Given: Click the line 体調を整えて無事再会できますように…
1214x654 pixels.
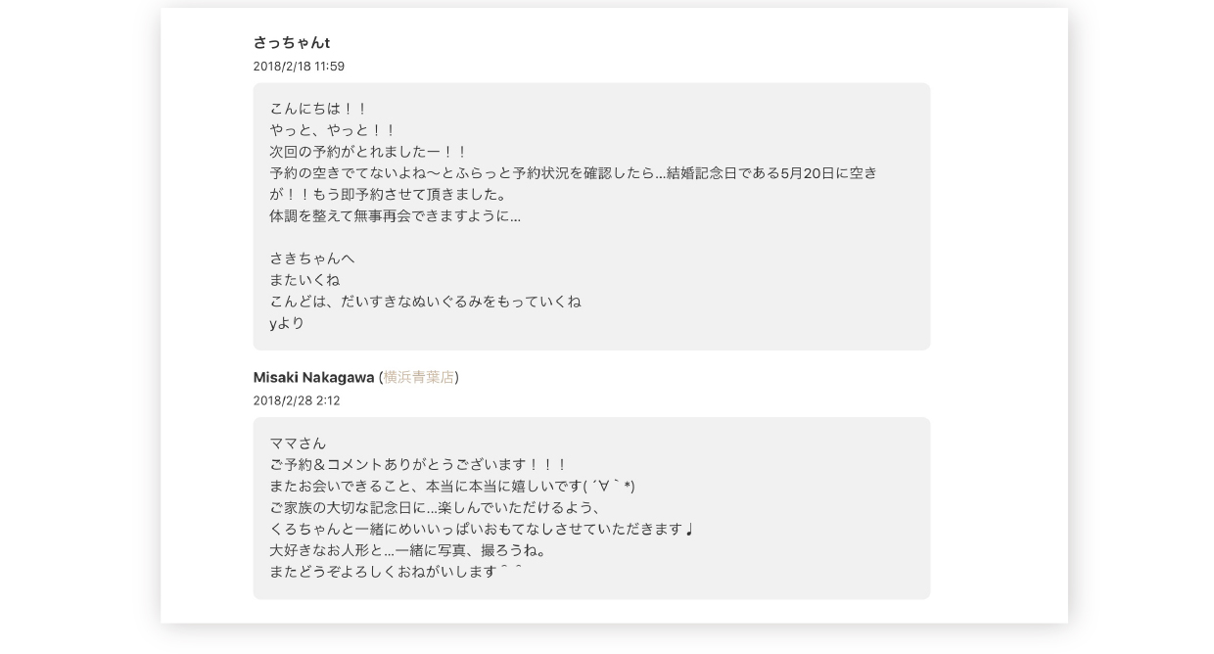Looking at the screenshot, I should (395, 216).
